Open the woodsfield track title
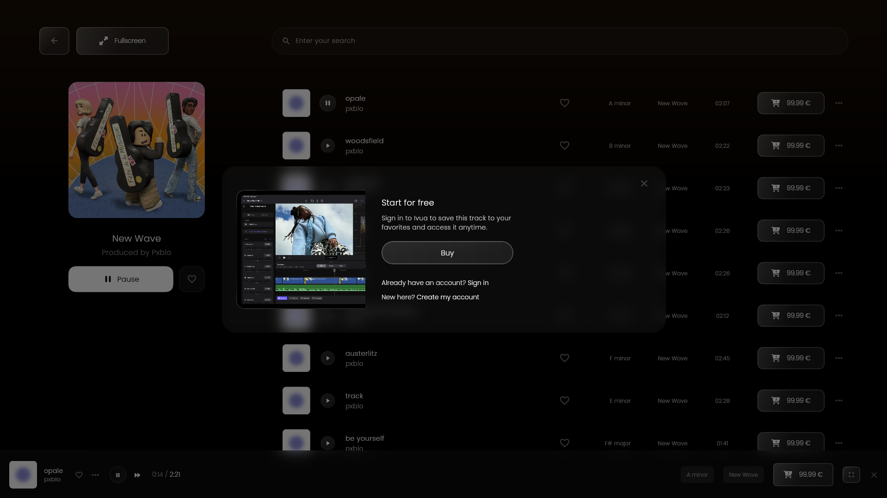Image resolution: width=887 pixels, height=498 pixels. [364, 141]
